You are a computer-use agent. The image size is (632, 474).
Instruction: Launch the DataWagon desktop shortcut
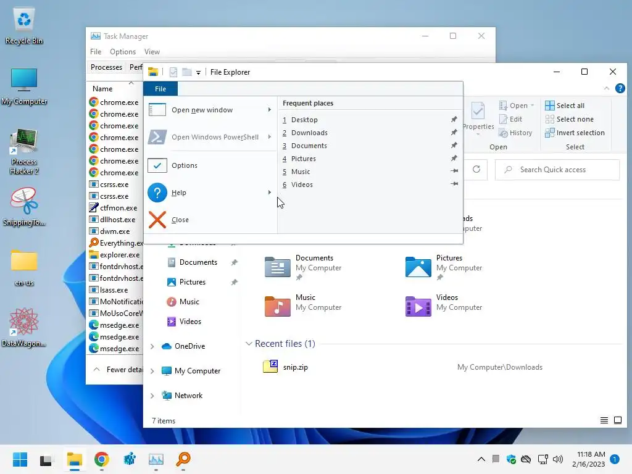[24, 327]
